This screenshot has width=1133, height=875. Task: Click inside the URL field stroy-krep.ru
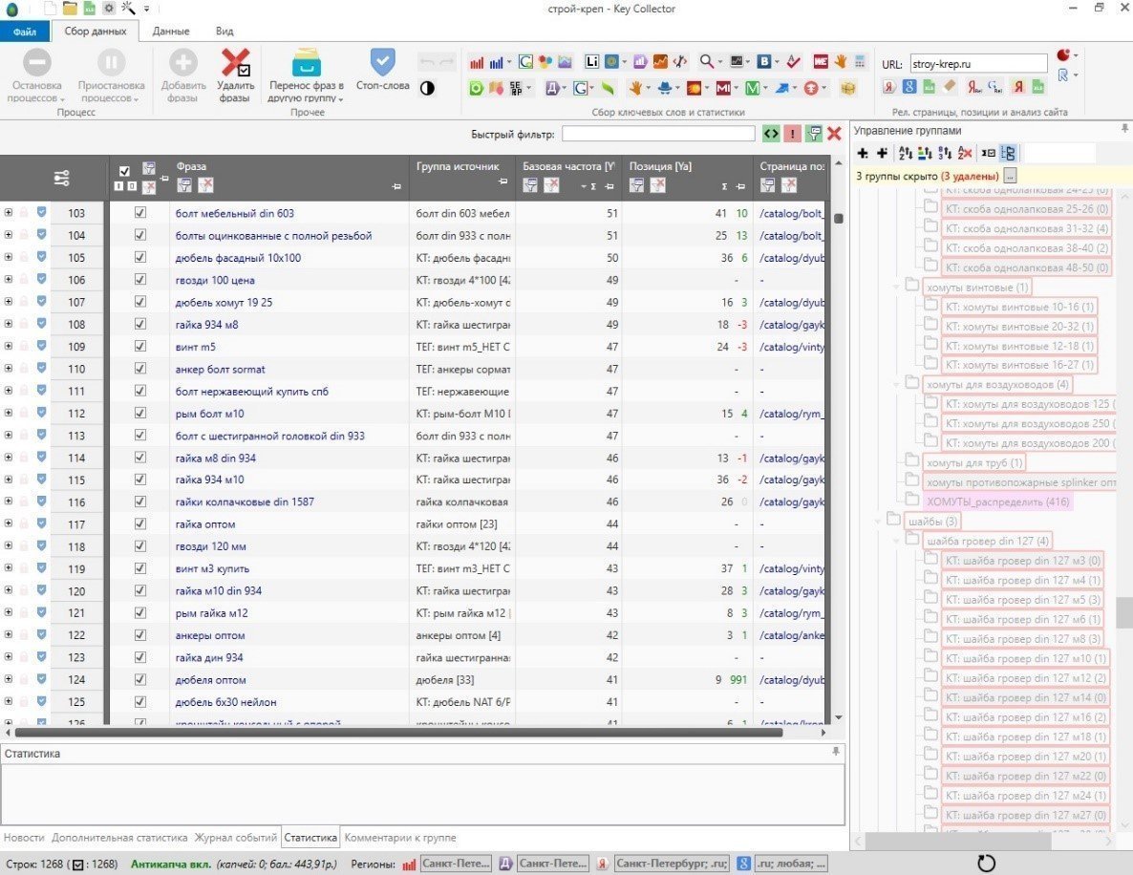tap(977, 63)
